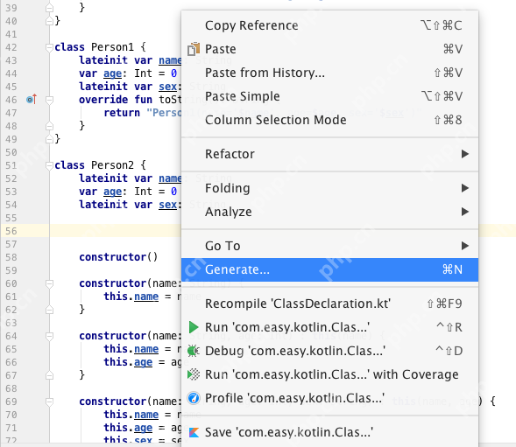Image resolution: width=516 pixels, height=447 pixels.
Task: Fold the toString function at line 46
Action: (49, 100)
